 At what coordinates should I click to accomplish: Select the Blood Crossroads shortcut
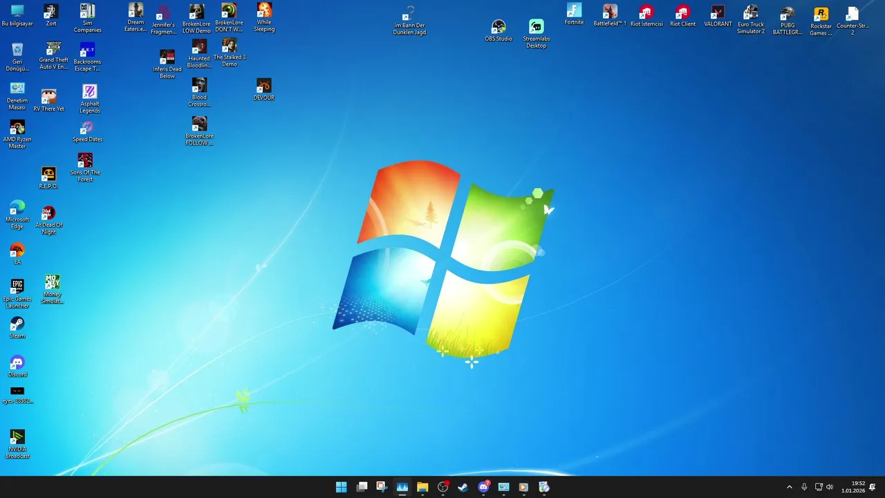pyautogui.click(x=199, y=92)
